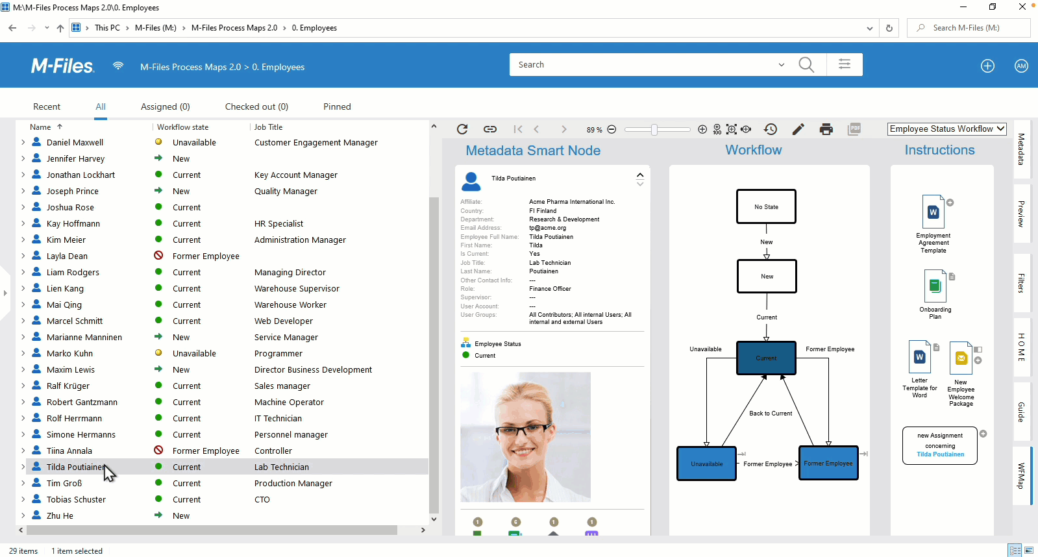The height and width of the screenshot is (557, 1038).
Task: Export the map as PDF
Action: click(854, 129)
